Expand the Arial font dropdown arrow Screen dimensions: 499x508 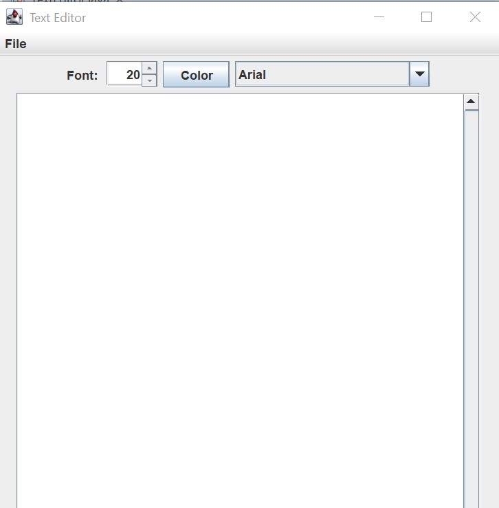tap(419, 74)
